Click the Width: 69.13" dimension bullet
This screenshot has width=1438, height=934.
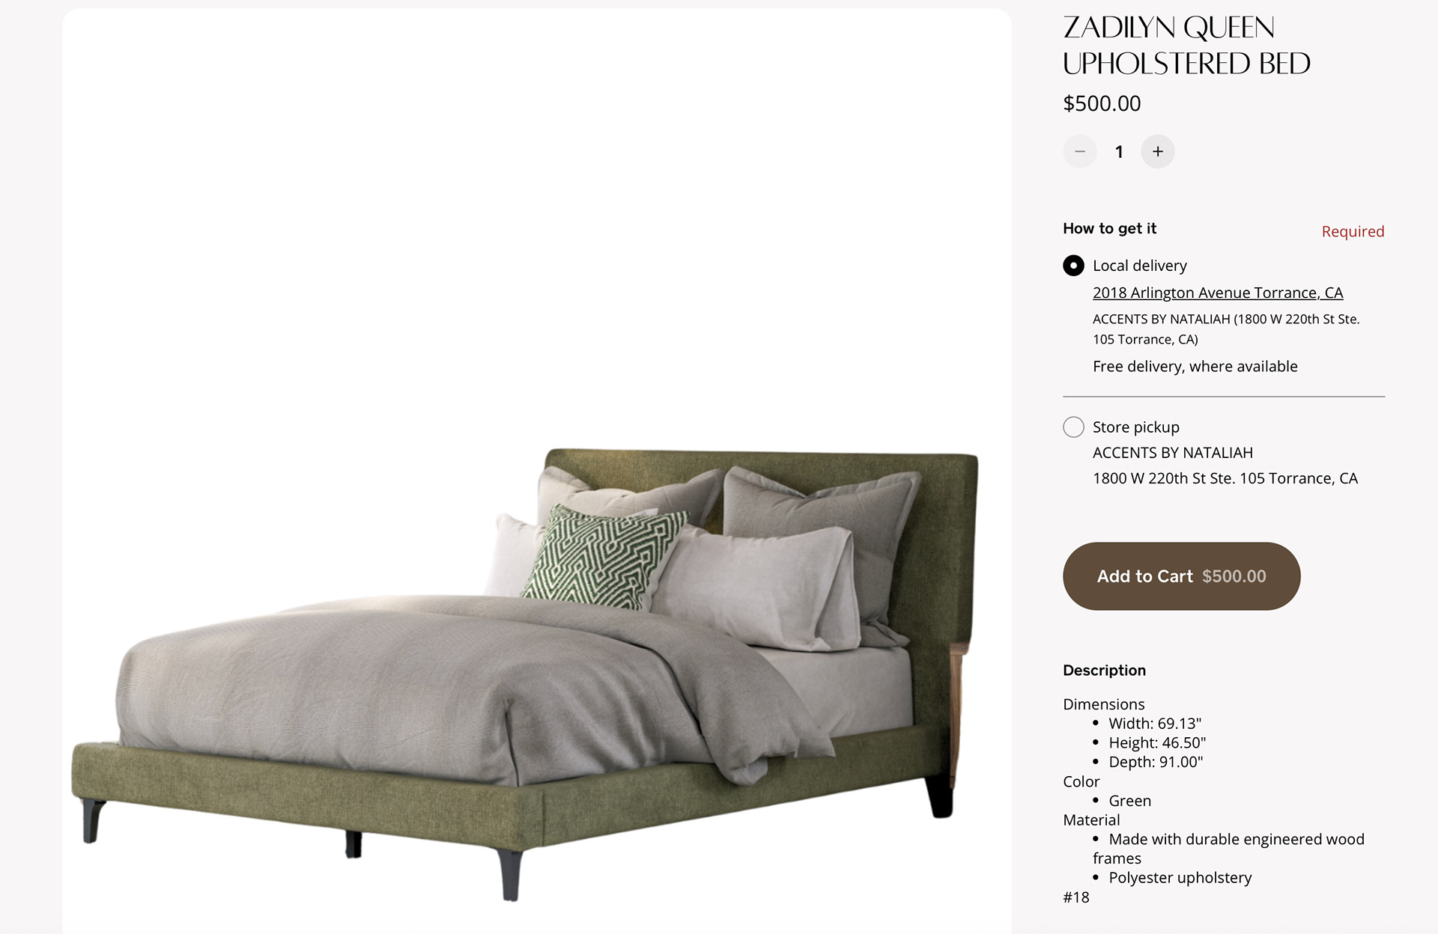click(1154, 724)
